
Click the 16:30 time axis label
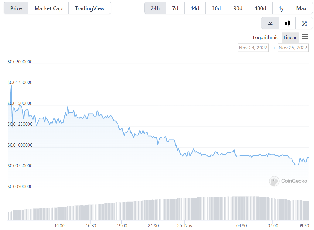(x=91, y=225)
